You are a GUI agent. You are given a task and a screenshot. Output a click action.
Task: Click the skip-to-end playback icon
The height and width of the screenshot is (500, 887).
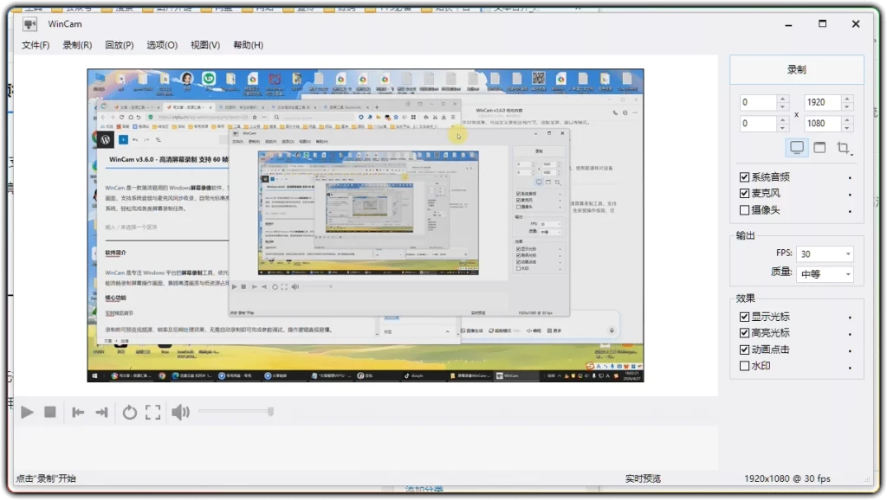point(100,413)
